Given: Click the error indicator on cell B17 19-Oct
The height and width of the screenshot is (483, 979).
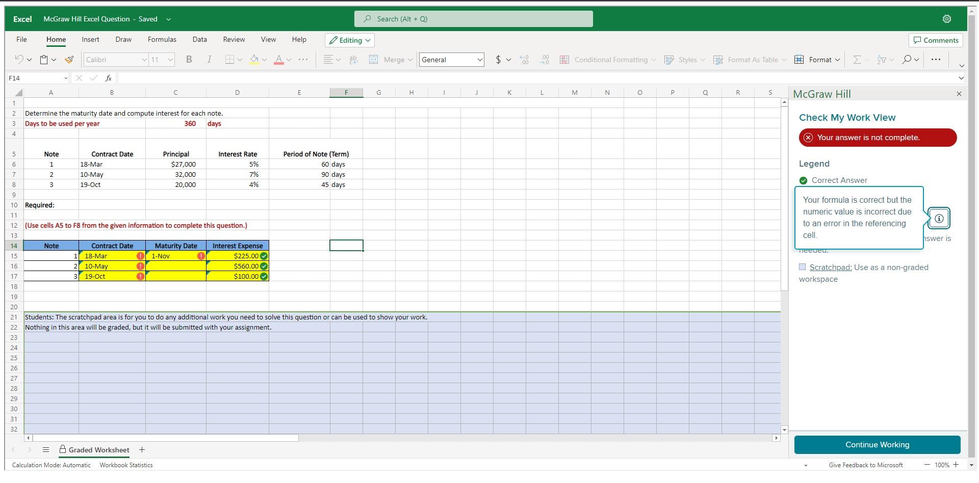Looking at the screenshot, I should pos(140,277).
